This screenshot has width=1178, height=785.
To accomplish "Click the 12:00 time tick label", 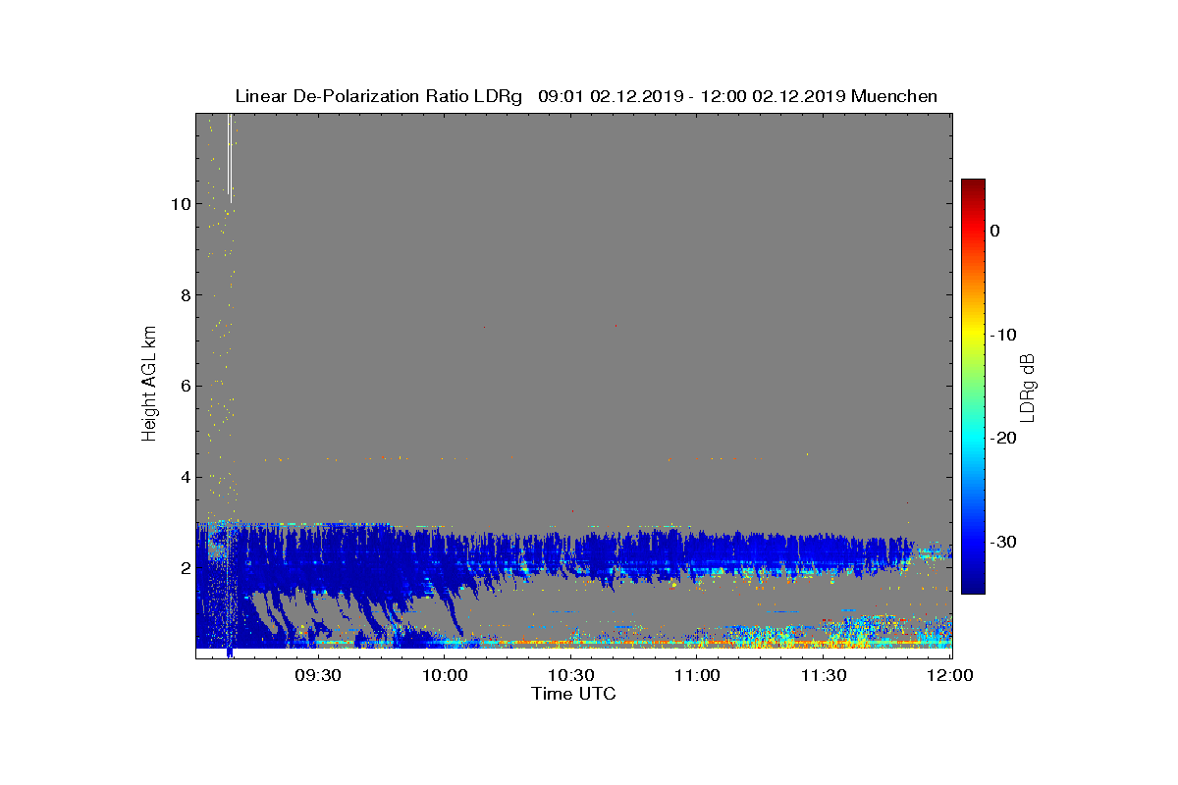I will [x=950, y=675].
